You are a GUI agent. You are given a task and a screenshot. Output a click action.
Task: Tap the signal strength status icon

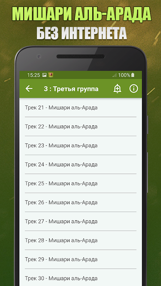(x=114, y=75)
